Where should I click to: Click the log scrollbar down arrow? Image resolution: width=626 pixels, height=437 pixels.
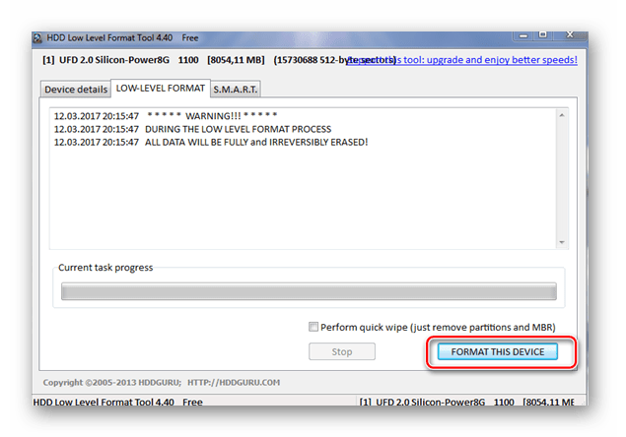(x=562, y=242)
